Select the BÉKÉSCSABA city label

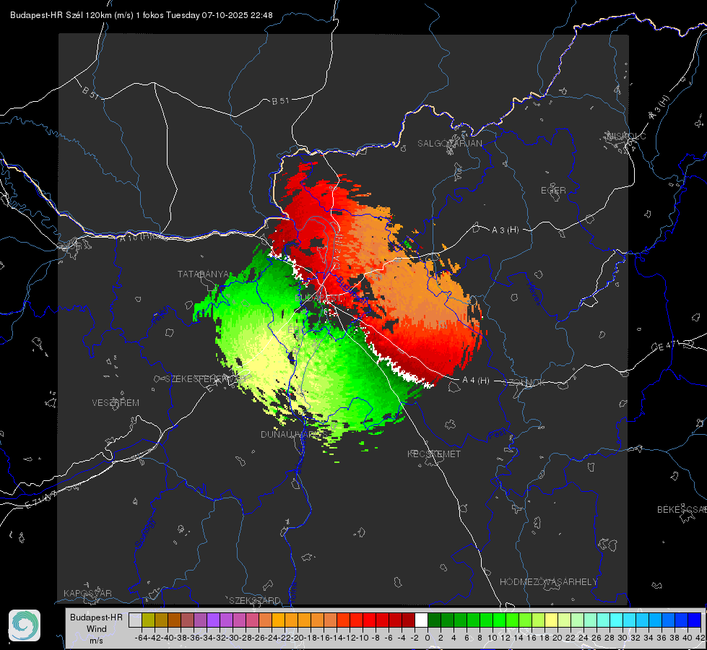pyautogui.click(x=682, y=510)
